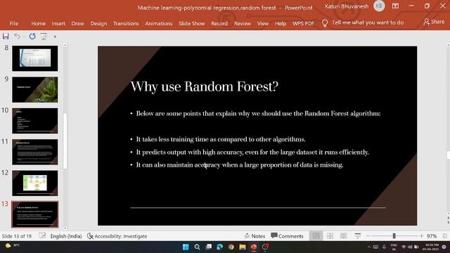Click the English (India) language indicator
The width and height of the screenshot is (450, 253).
(66, 236)
